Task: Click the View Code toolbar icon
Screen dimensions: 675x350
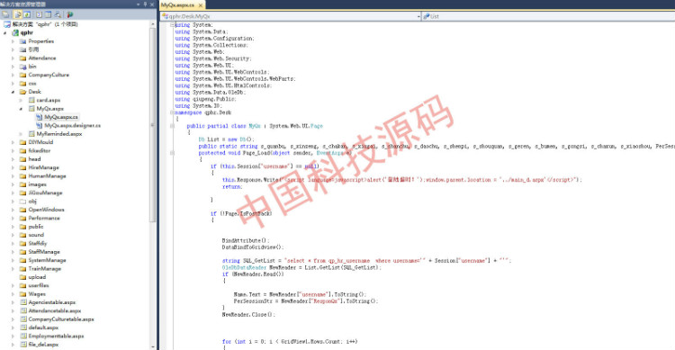Action: click(40, 14)
